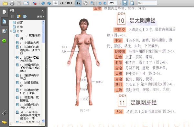The image size is (194, 127).
Task: Click the Open file folder icon
Action: [5, 3]
